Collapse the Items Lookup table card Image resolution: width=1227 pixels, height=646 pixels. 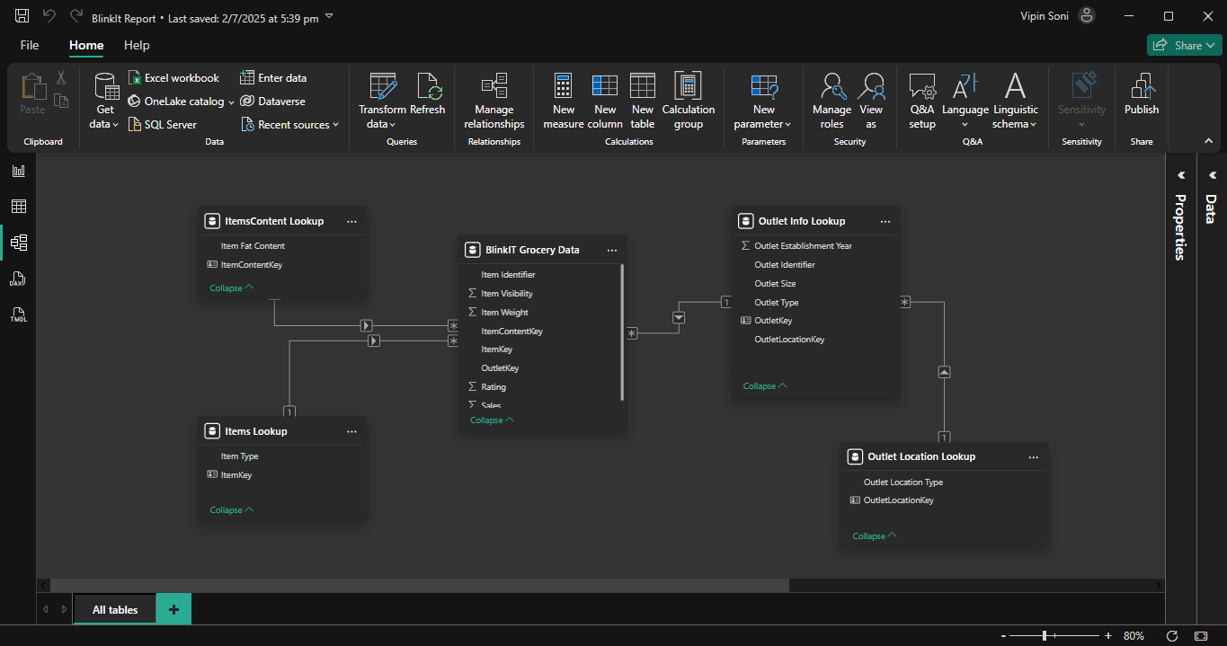pyautogui.click(x=231, y=509)
